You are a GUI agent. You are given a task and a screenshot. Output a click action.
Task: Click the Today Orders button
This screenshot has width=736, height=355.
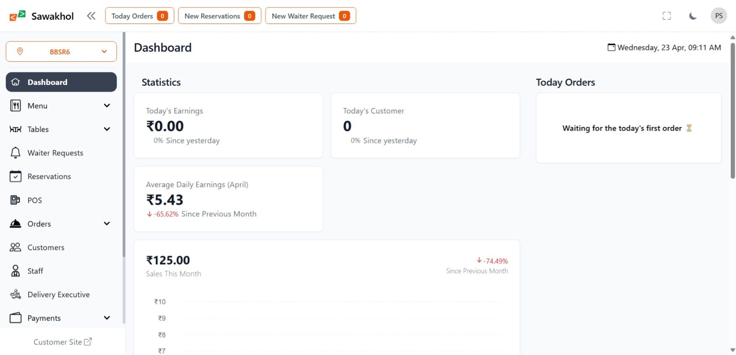coord(139,16)
